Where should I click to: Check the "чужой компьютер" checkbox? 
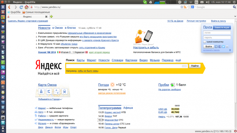[205, 42]
